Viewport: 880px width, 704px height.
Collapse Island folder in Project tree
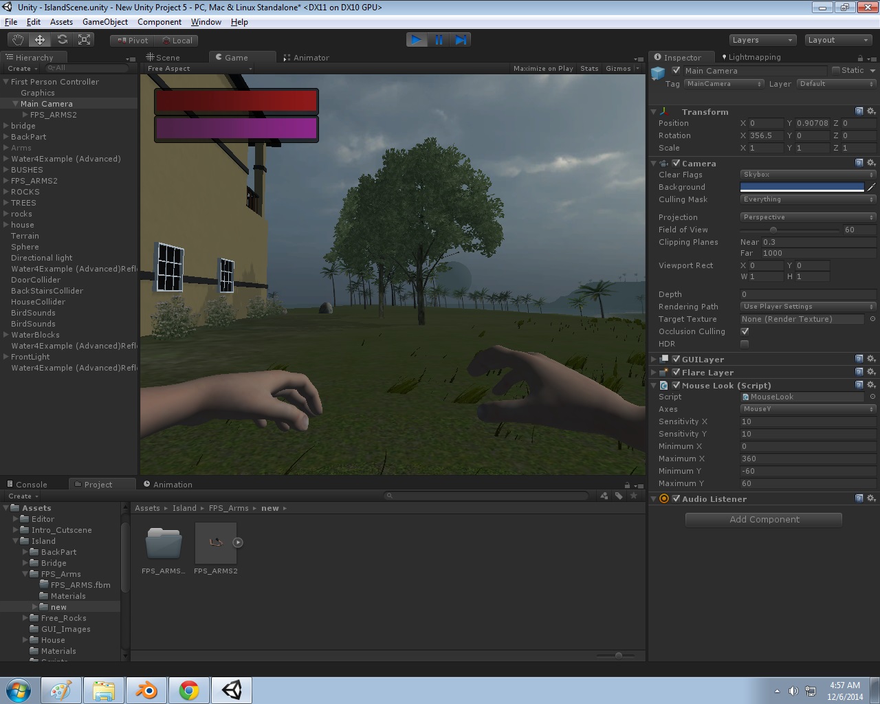point(16,541)
